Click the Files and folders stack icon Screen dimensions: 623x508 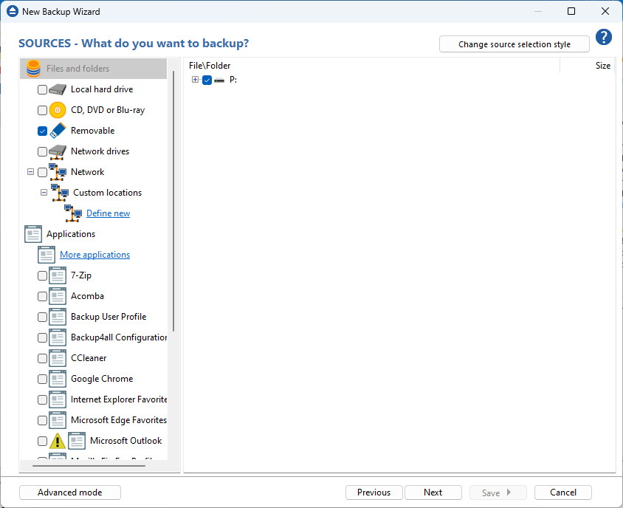click(x=33, y=69)
